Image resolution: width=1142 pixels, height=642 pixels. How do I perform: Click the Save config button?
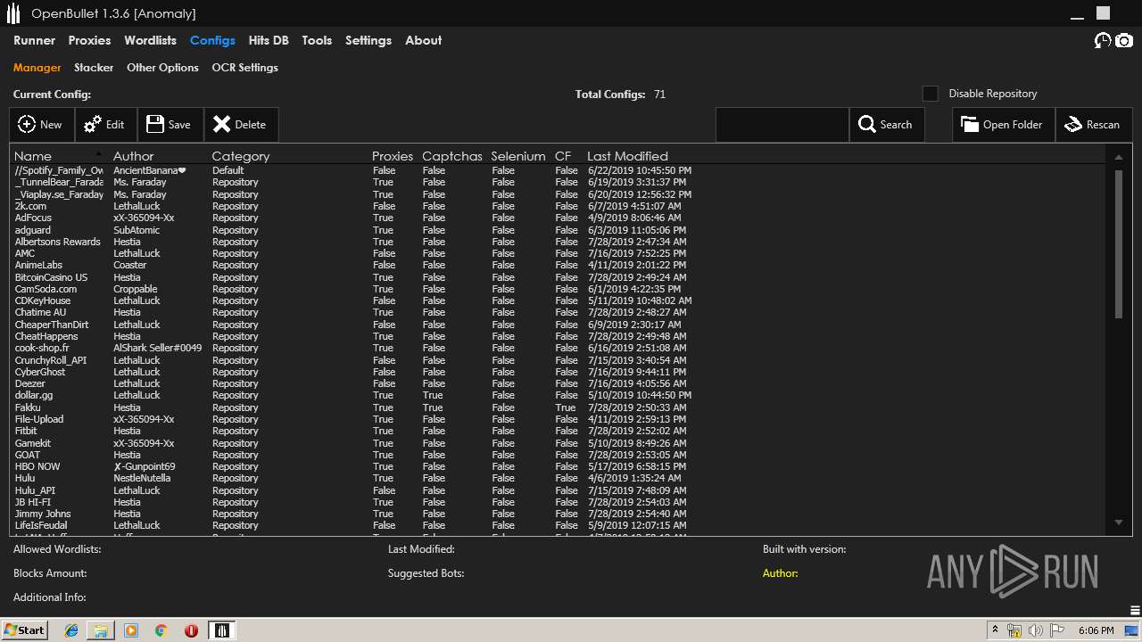click(170, 125)
